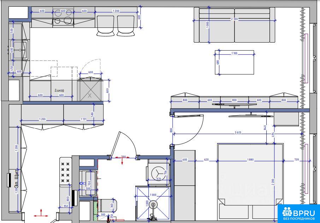Click the left bar stool at the counter
The width and height of the screenshot is (320, 223).
106,26
